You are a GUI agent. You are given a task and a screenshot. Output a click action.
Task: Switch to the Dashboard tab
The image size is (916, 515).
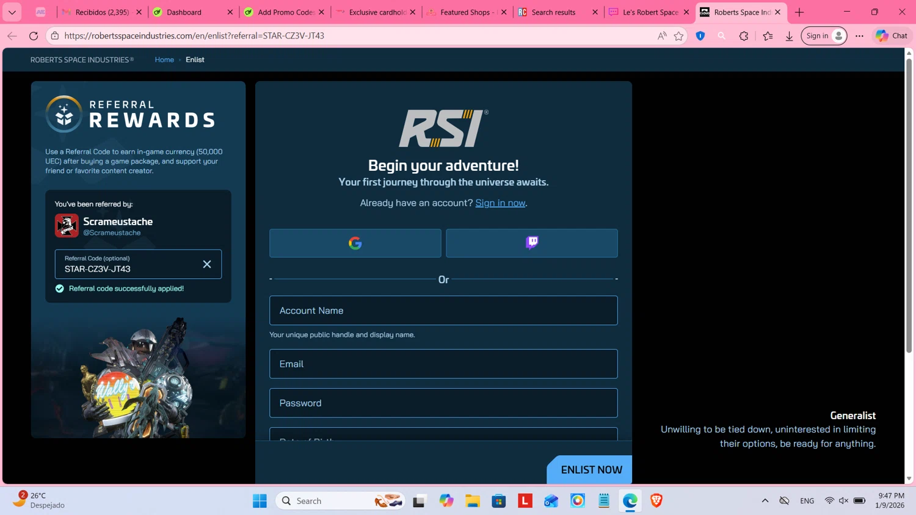coord(193,12)
